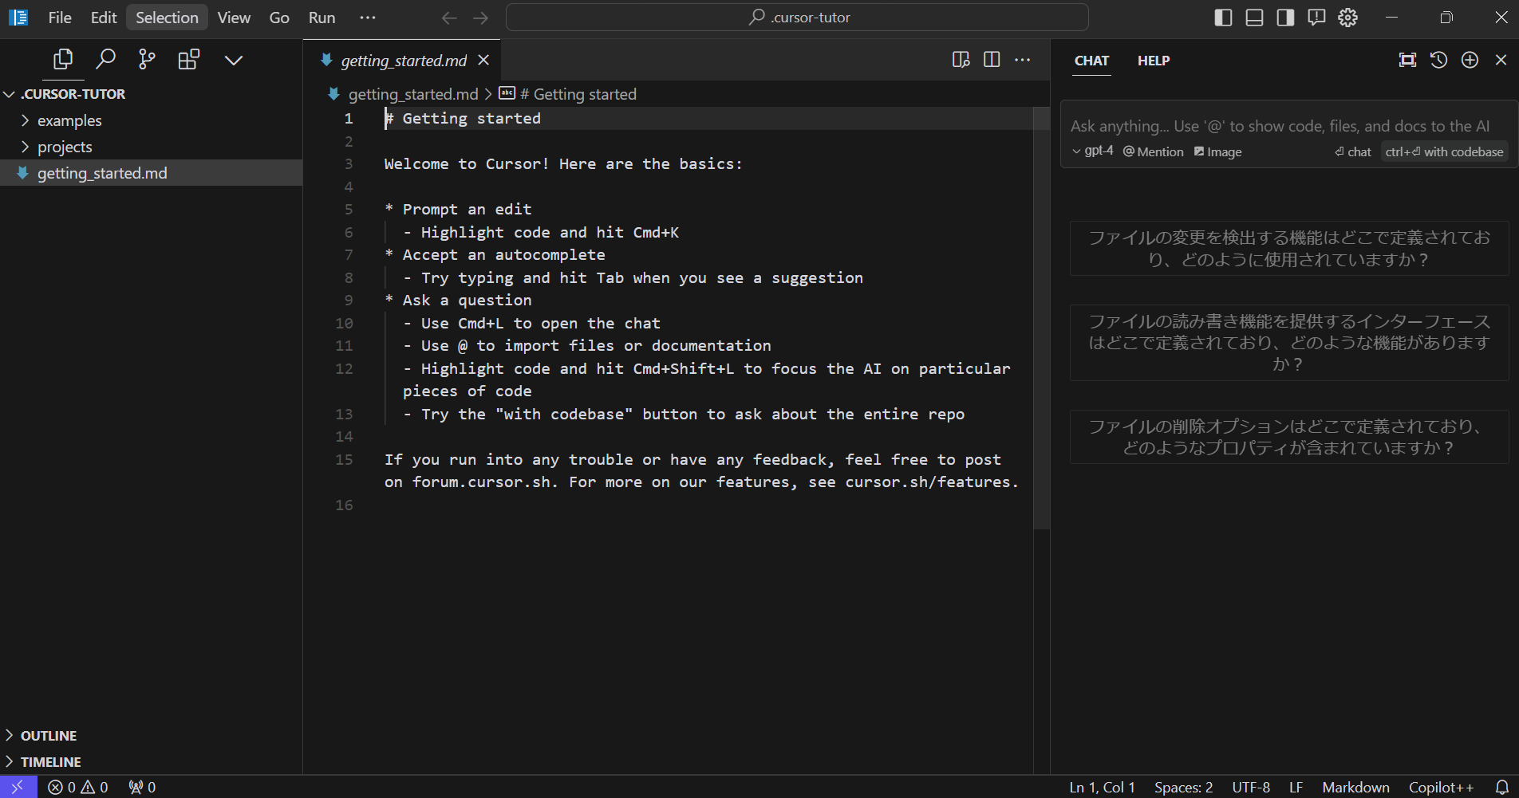The image size is (1519, 798).
Task: Go back using the left arrow
Action: [x=449, y=18]
